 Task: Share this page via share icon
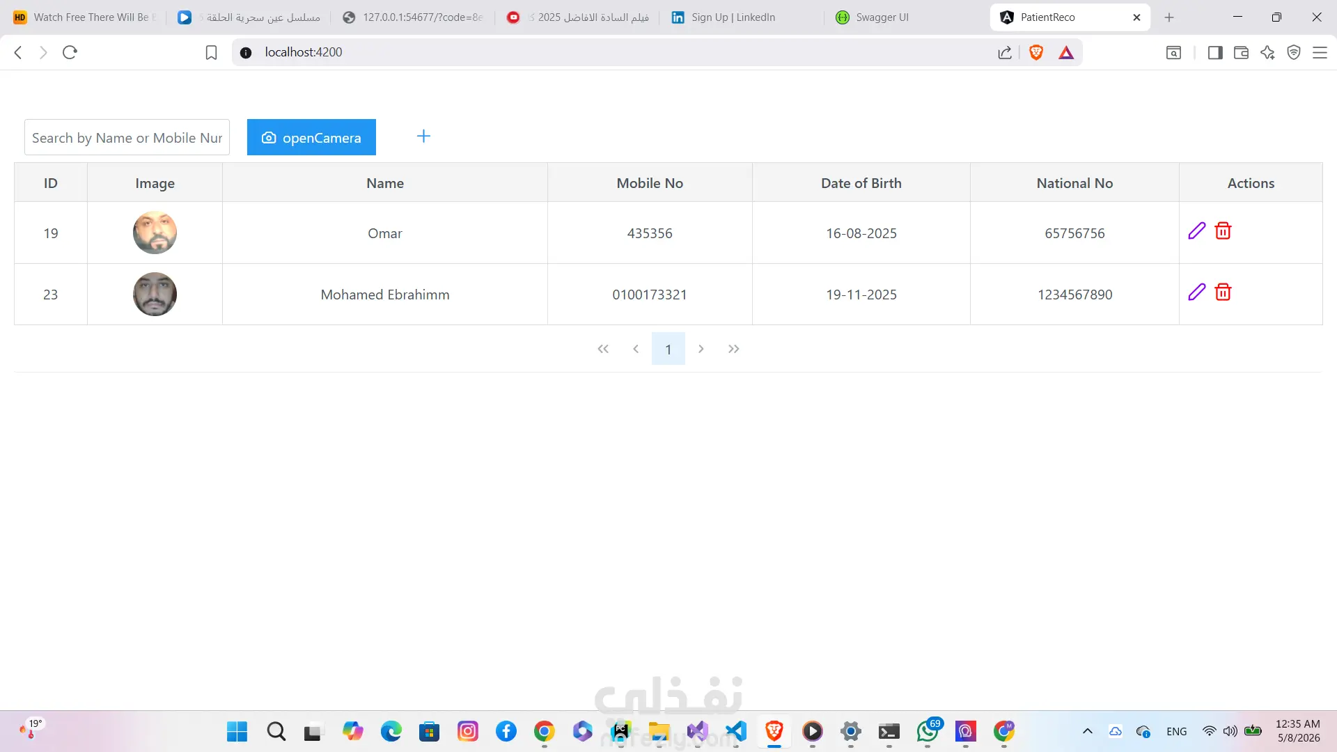(x=1004, y=52)
